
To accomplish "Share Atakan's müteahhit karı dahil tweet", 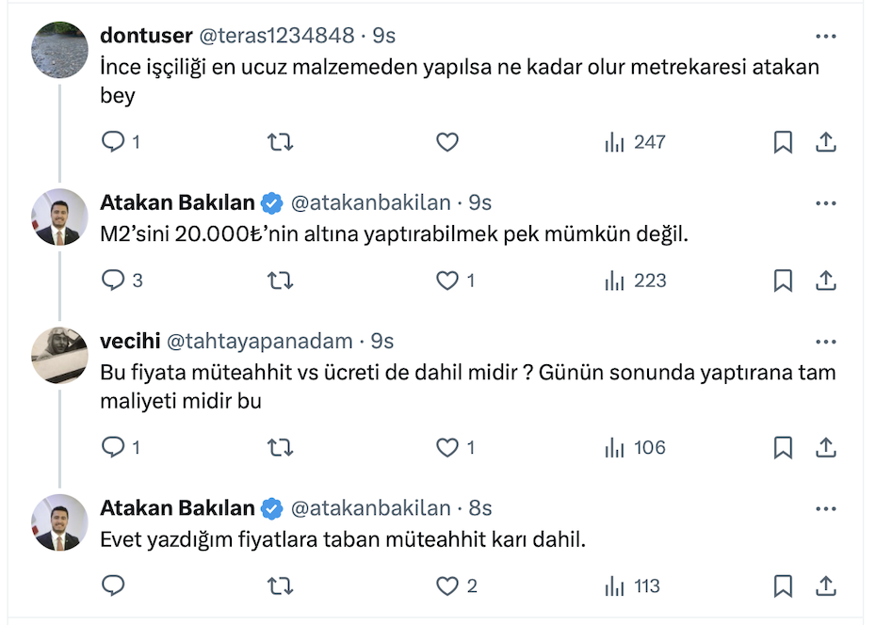I will pyautogui.click(x=826, y=586).
